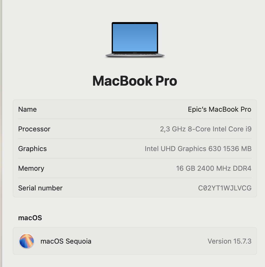Click the blue screen of laptop image
The height and width of the screenshot is (267, 265).
coord(135,37)
